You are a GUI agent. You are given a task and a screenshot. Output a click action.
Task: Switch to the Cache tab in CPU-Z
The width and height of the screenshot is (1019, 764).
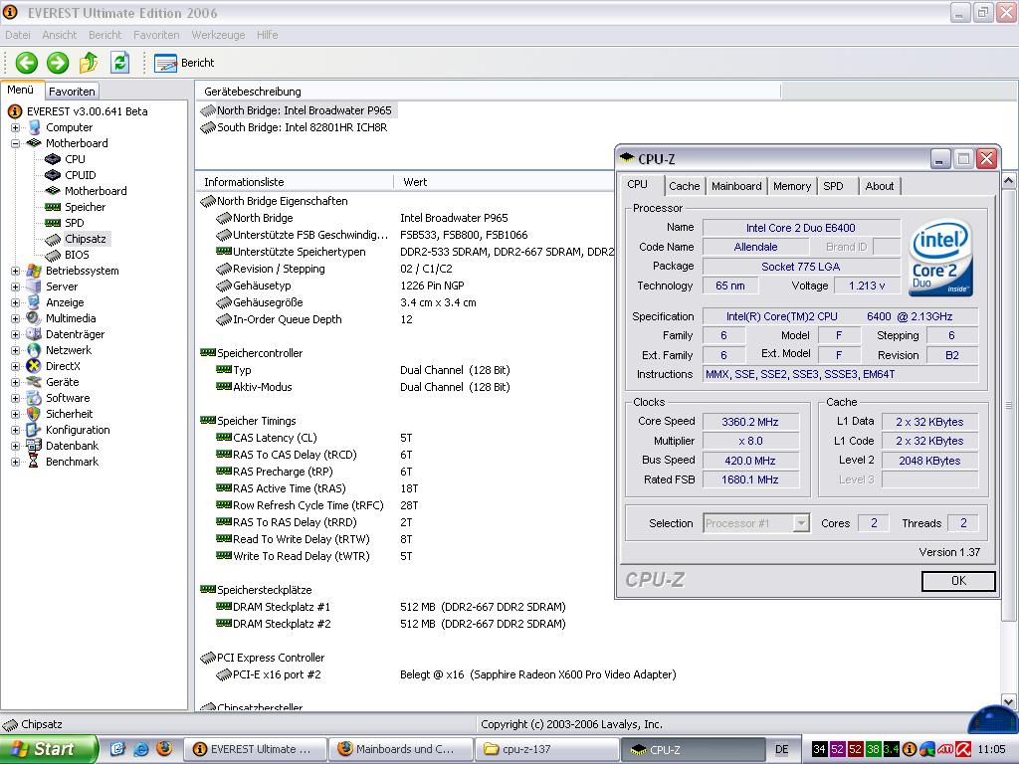click(x=685, y=186)
